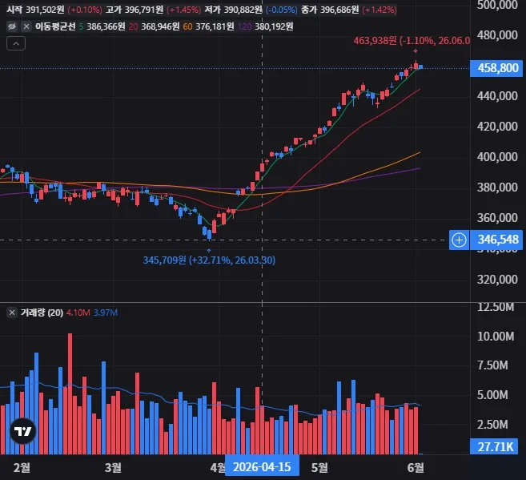Click the 2026-04-15 date label on time axis
This screenshot has width=526, height=480.
262,467
